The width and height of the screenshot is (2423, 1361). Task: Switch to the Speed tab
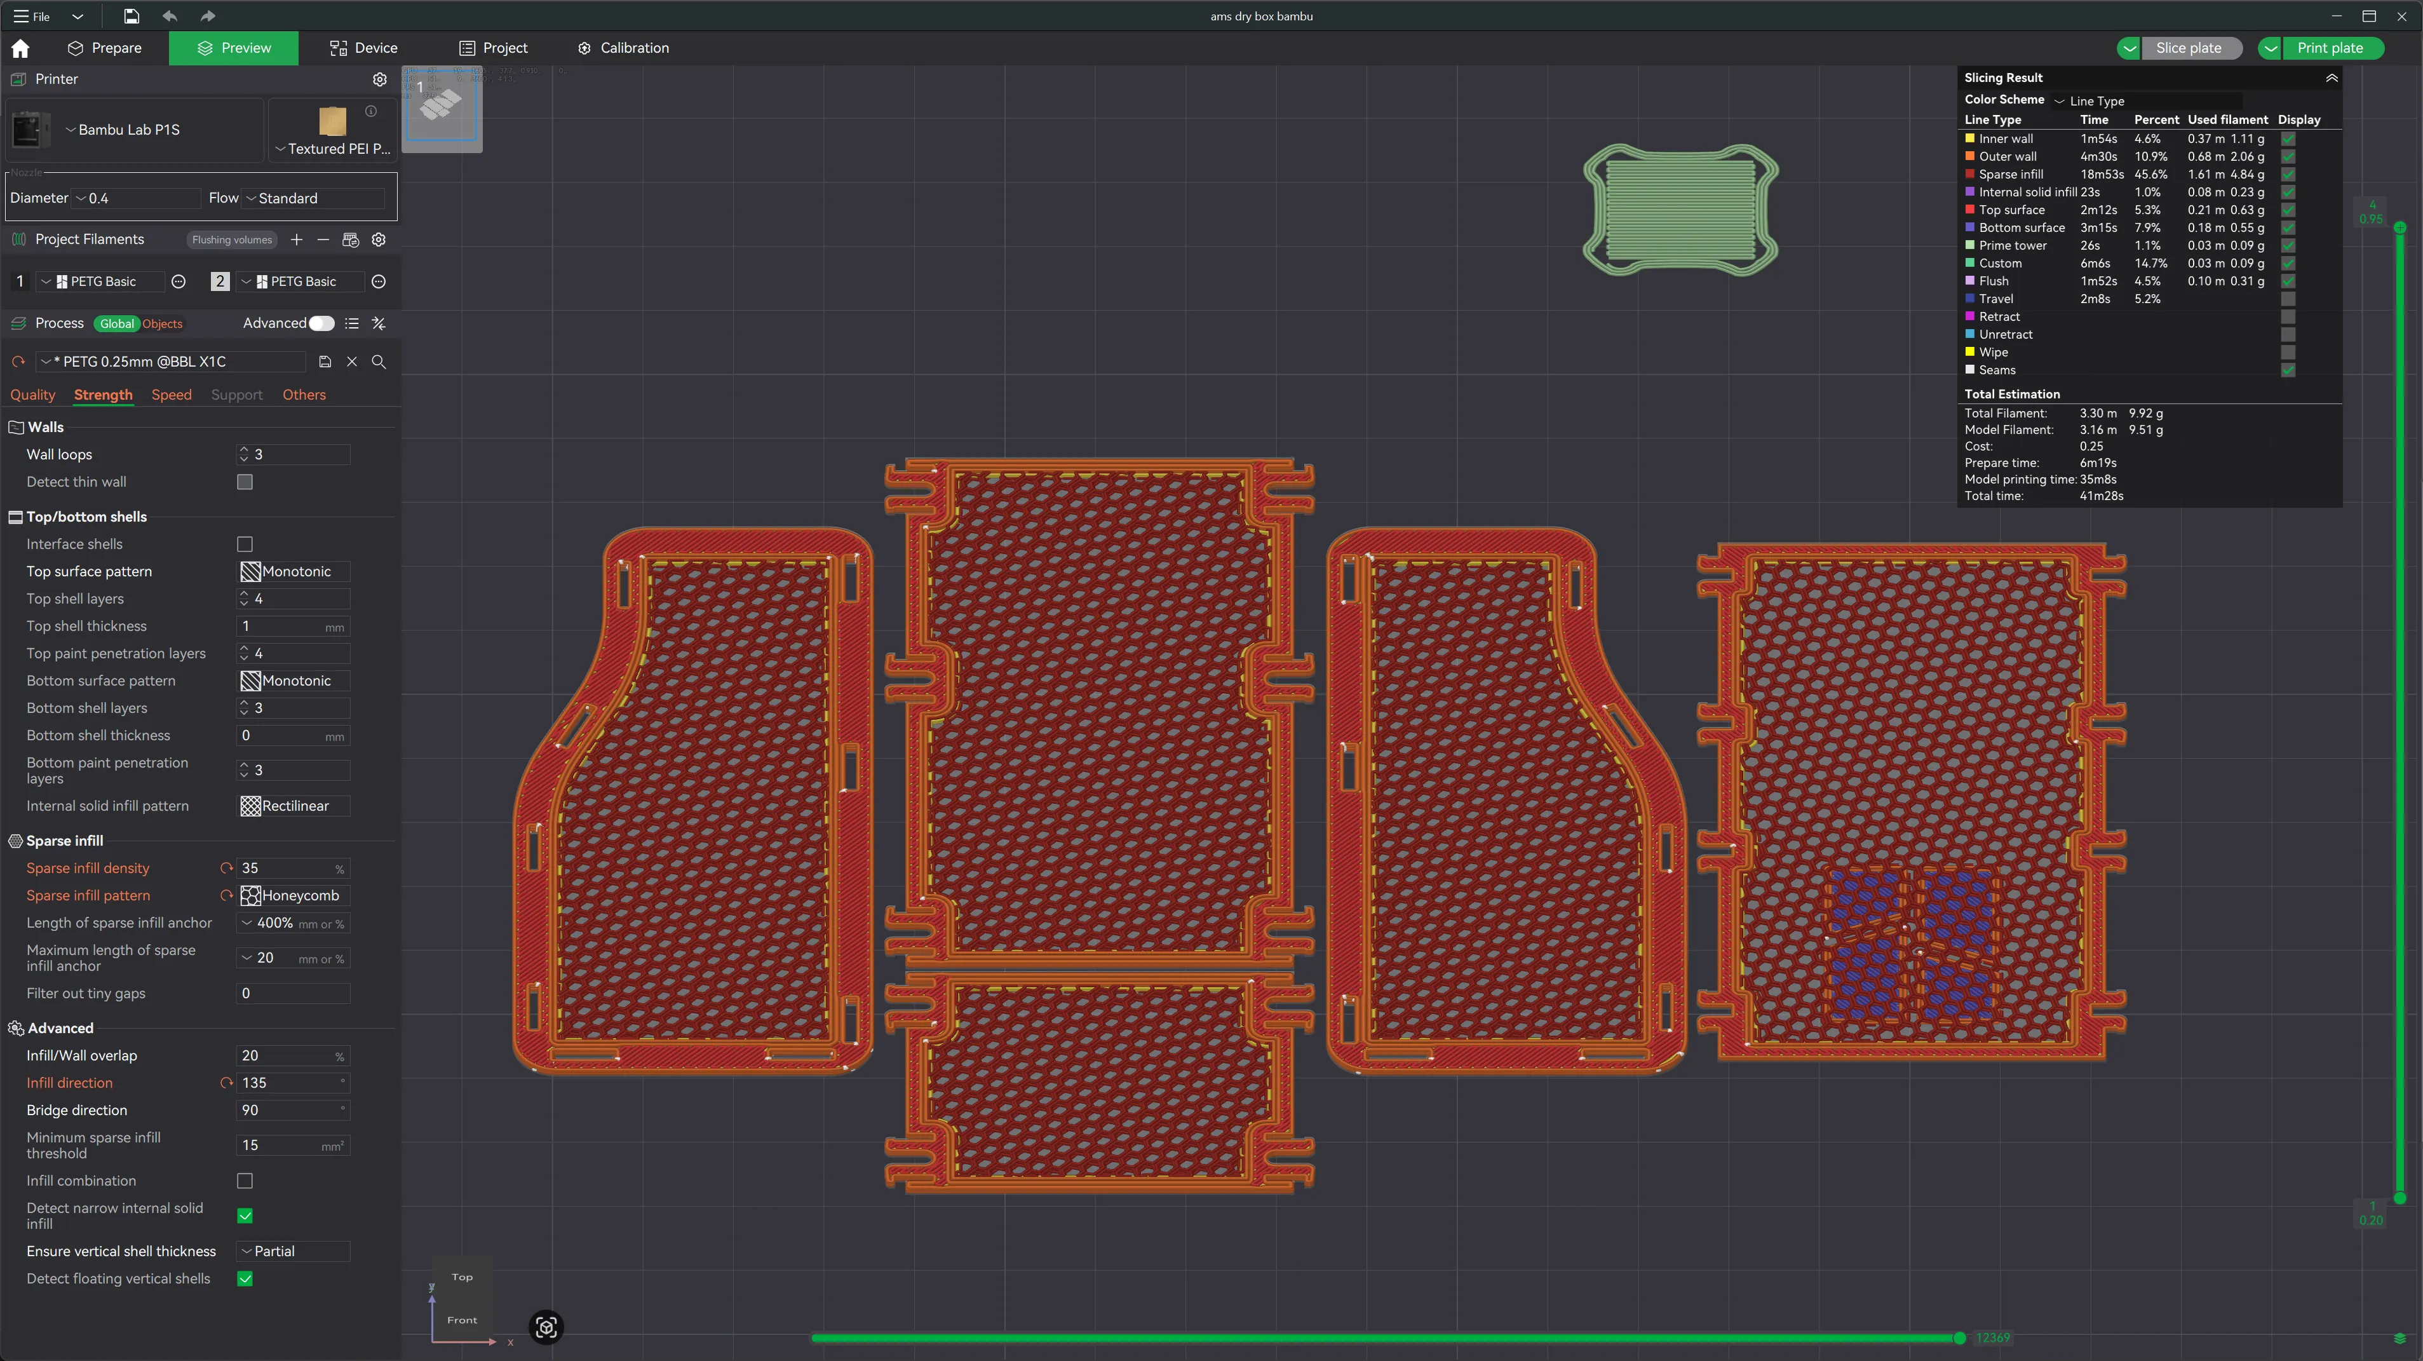pos(171,395)
